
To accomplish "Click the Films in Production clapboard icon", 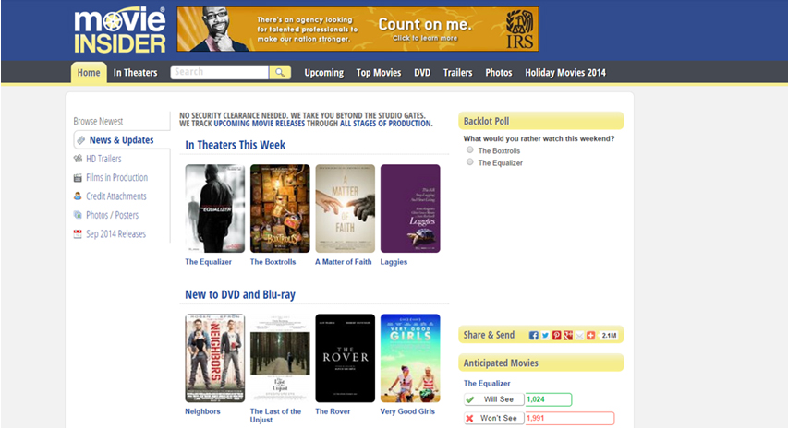I will (x=78, y=178).
